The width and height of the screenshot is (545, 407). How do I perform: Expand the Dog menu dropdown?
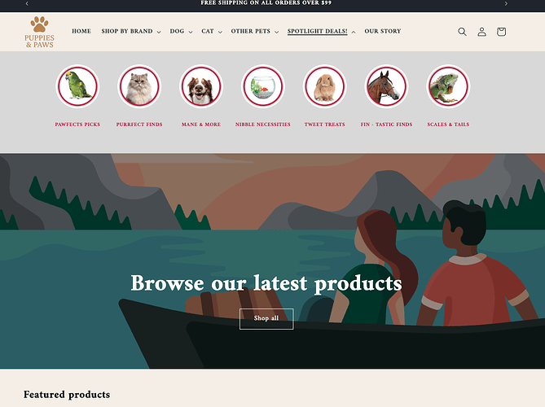tap(181, 31)
